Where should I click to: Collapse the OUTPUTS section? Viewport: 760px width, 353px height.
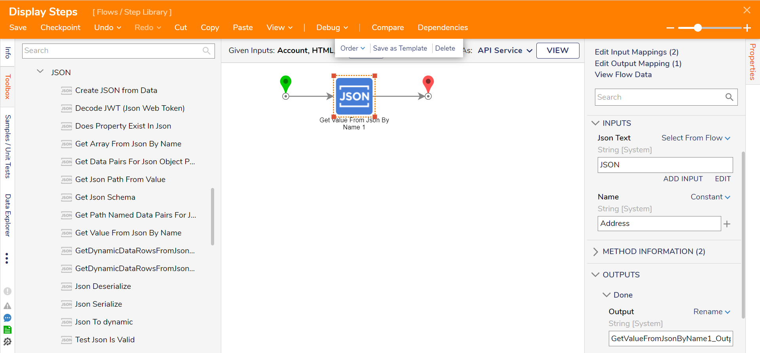[595, 275]
